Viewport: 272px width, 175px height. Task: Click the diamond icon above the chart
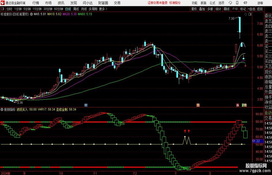point(246,14)
